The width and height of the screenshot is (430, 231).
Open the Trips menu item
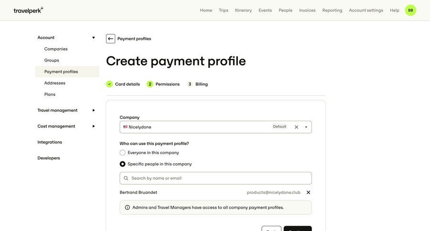click(x=223, y=10)
